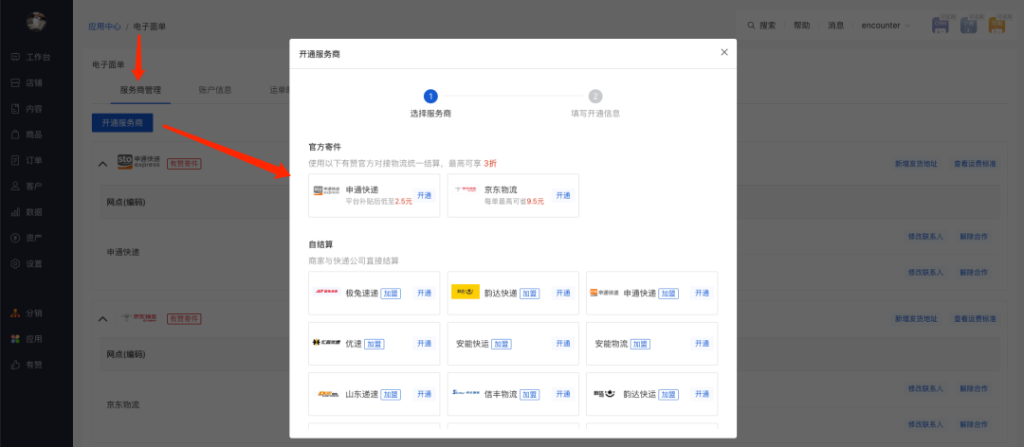The height and width of the screenshot is (447, 1024).
Task: Click 平台补贴后低至2.5元 text
Action: point(379,202)
